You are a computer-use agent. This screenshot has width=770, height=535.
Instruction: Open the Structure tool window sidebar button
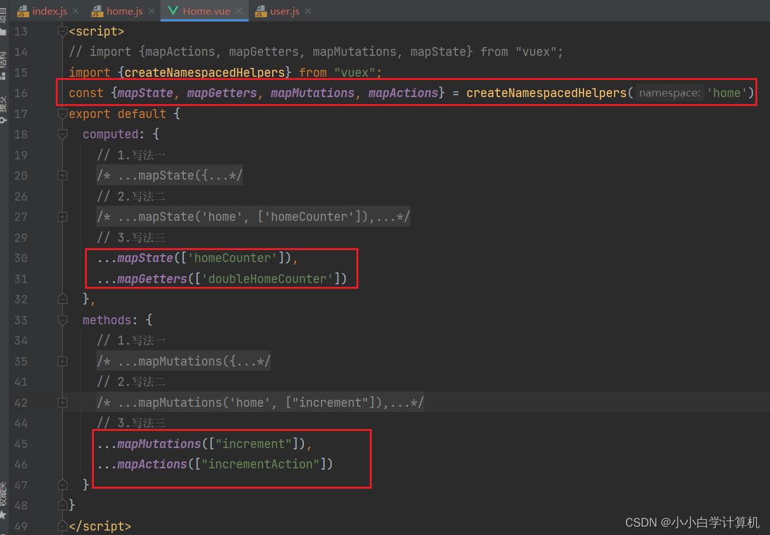[3, 67]
